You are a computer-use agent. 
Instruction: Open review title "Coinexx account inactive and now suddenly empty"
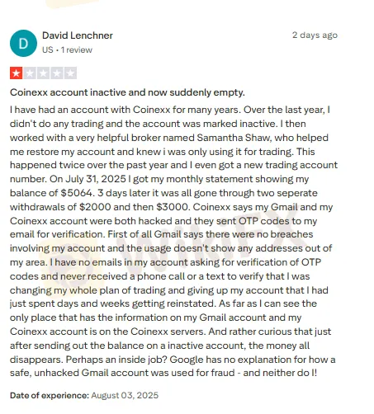(127, 92)
